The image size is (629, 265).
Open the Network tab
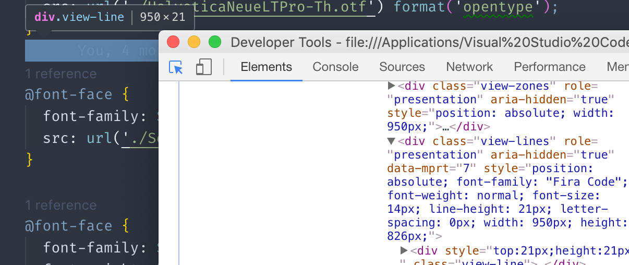click(x=469, y=67)
